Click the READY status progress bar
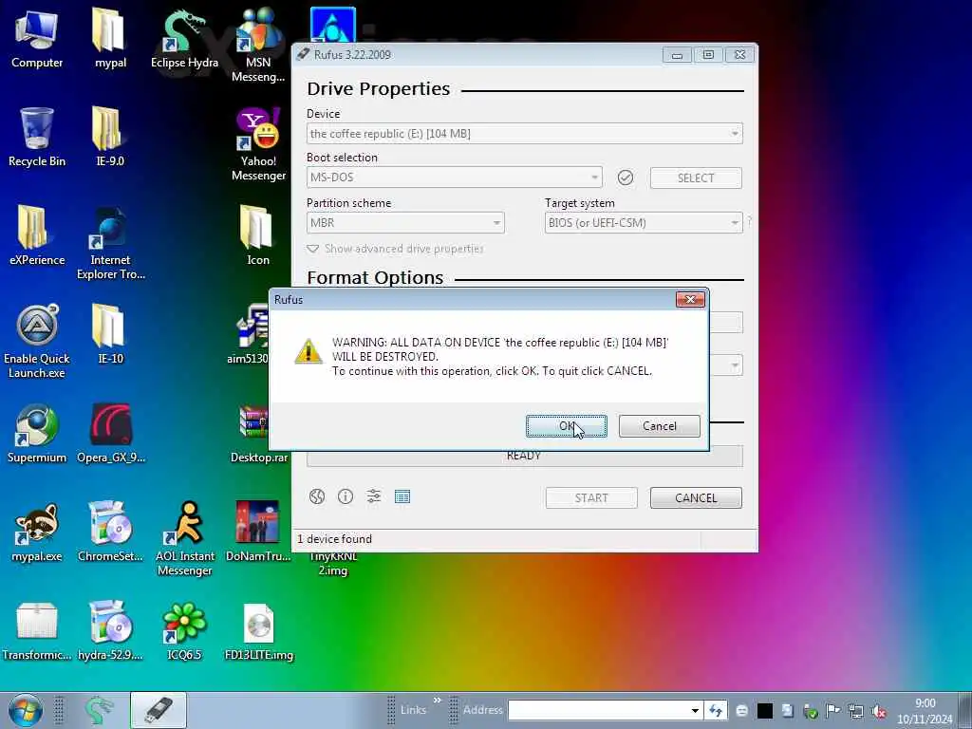 (524, 457)
